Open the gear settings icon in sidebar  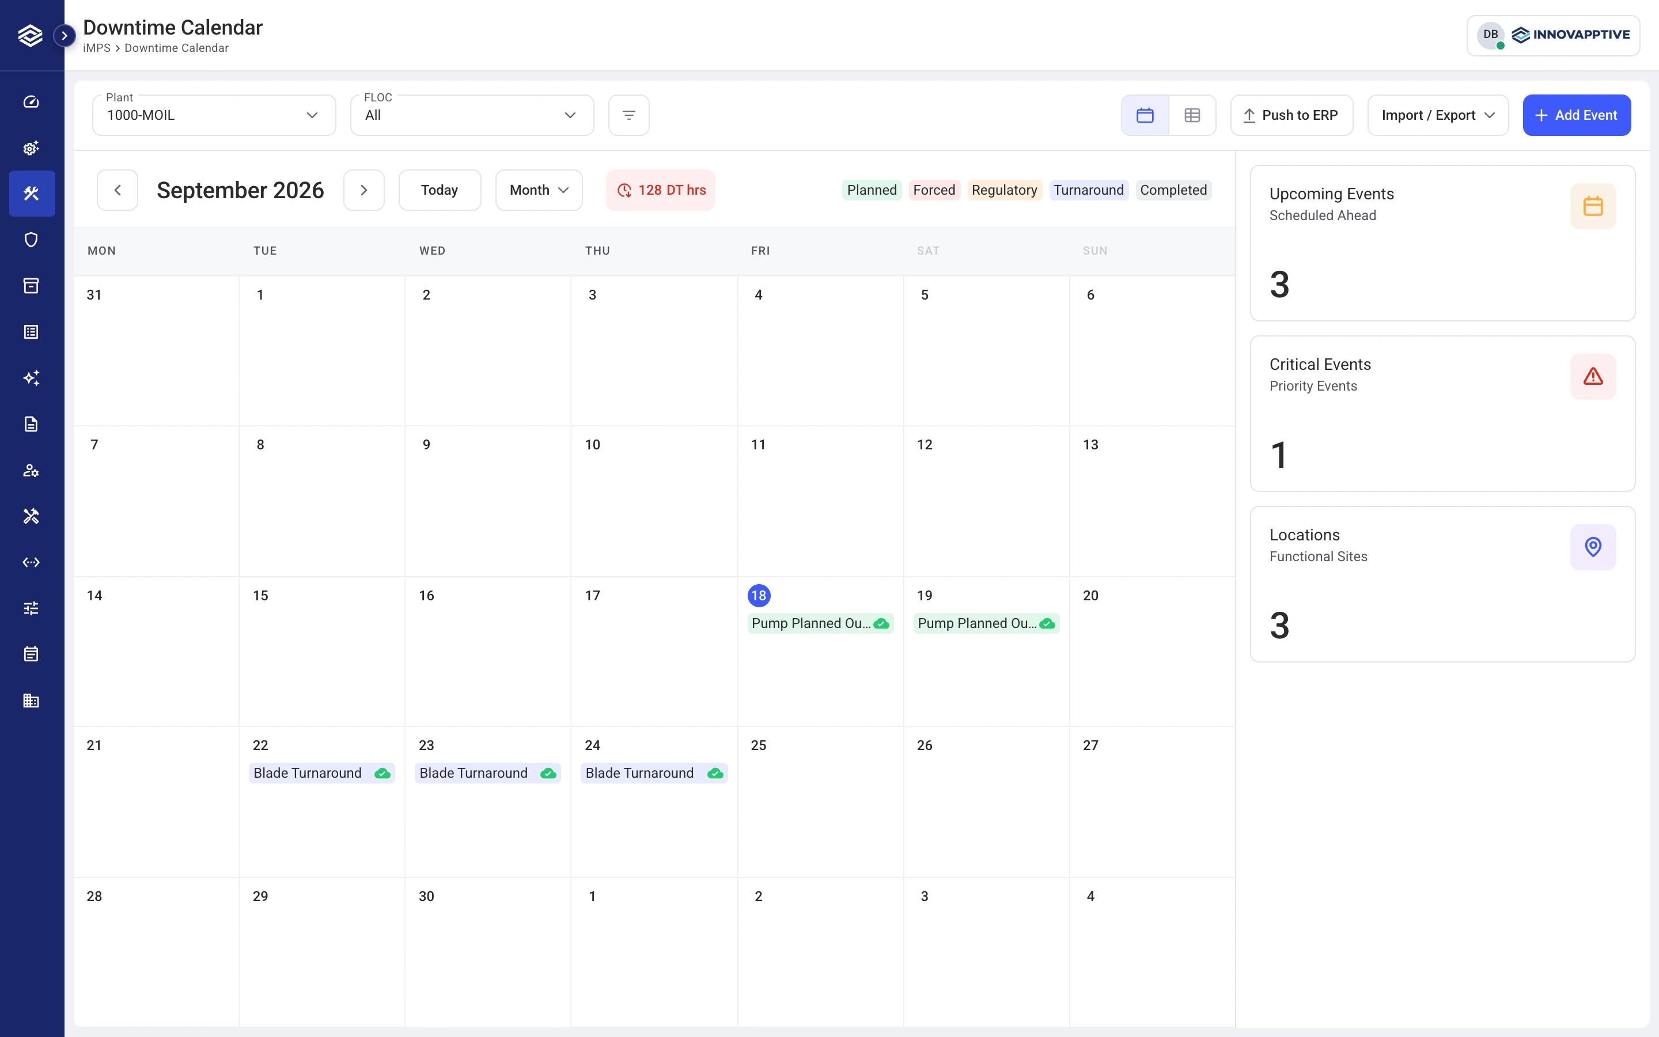[x=31, y=147]
